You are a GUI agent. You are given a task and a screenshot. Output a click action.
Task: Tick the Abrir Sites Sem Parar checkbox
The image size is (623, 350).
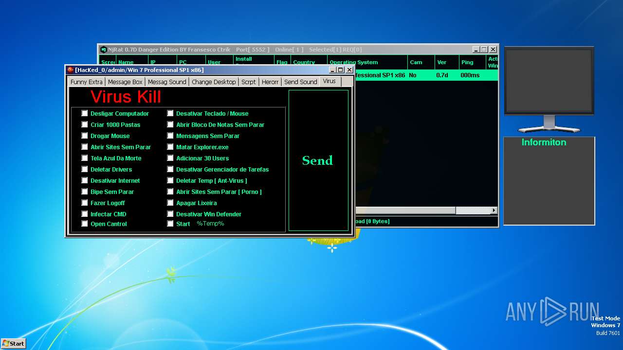point(85,147)
